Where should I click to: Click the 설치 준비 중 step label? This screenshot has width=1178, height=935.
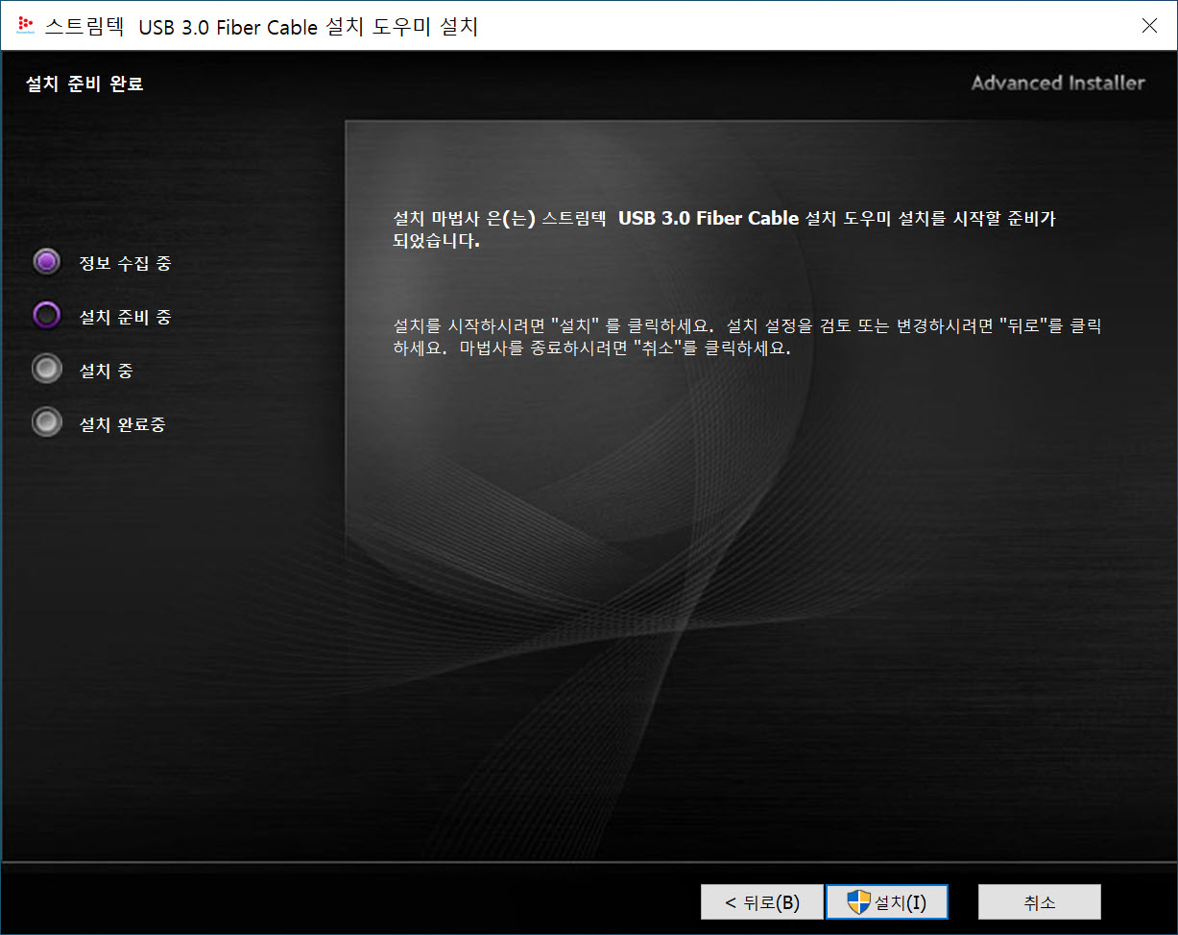click(125, 317)
